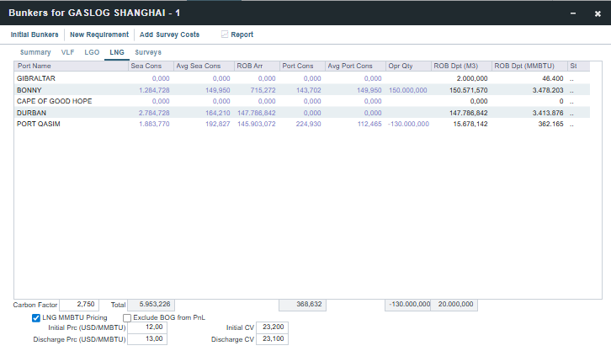
Task: Click the Initial Prc input field
Action: click(147, 327)
